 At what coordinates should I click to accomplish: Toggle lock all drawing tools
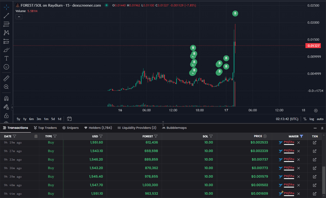(6, 116)
